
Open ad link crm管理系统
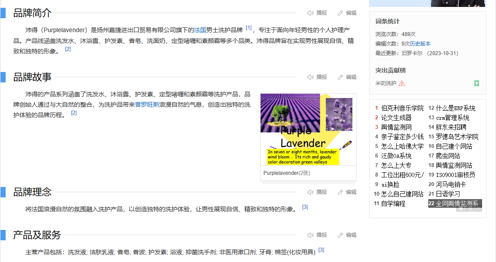click(x=453, y=118)
